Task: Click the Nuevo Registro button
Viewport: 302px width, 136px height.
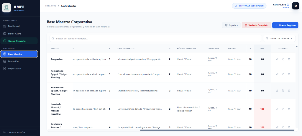Action: [285, 25]
